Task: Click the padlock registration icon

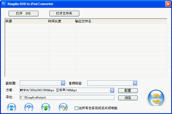Action: [x=63, y=108]
